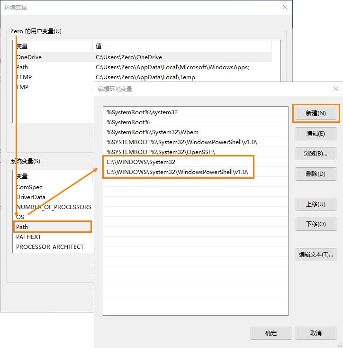Select OS in system variables
The width and height of the screenshot is (343, 348).
click(x=53, y=217)
